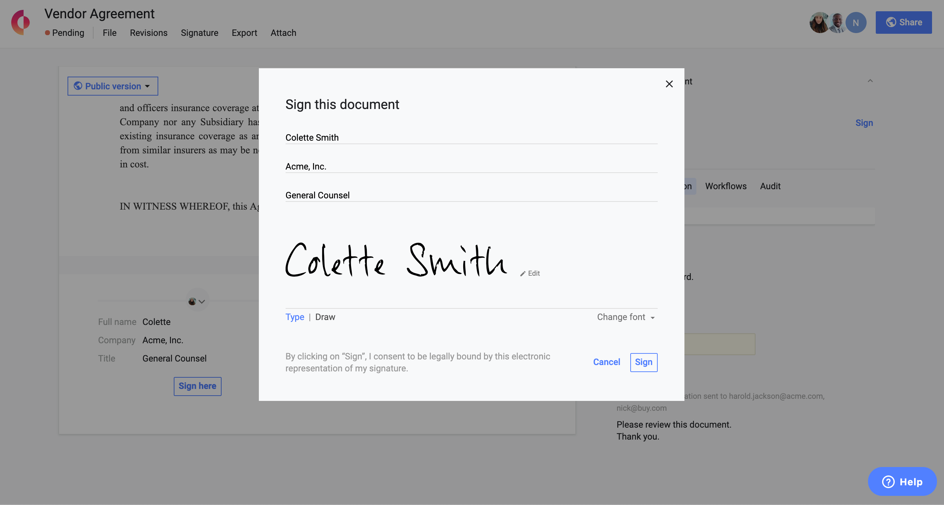This screenshot has width=944, height=505.
Task: Expand the Public version dropdown
Action: point(113,86)
